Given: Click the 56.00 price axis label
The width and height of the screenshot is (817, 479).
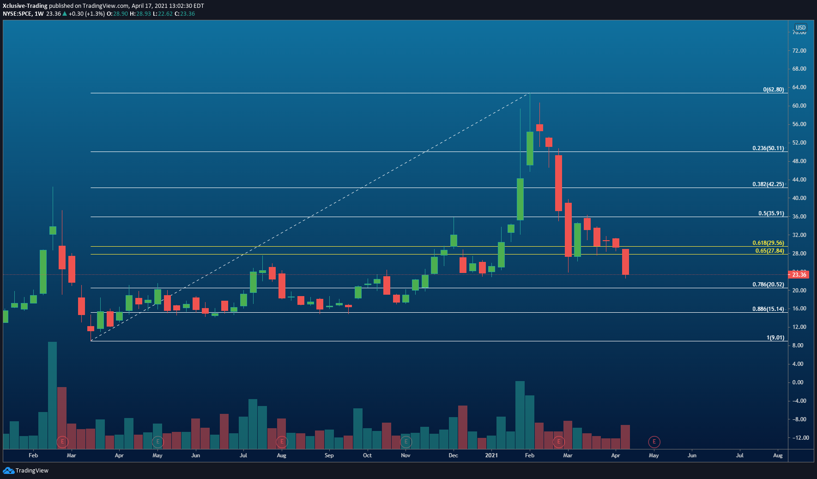Looking at the screenshot, I should (x=799, y=124).
